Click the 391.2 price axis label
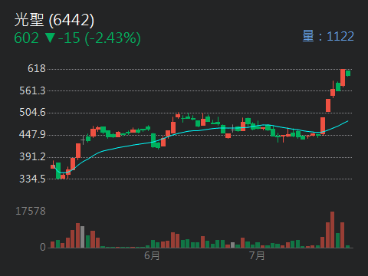Viewport: 368px width, 276px height. click(x=32, y=156)
